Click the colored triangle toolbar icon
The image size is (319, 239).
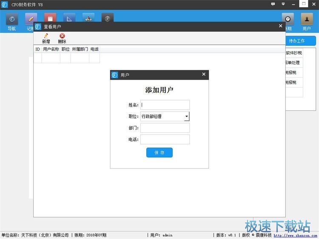(88, 17)
